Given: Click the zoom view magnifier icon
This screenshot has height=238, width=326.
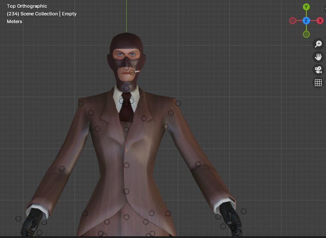Looking at the screenshot, I should (x=318, y=44).
